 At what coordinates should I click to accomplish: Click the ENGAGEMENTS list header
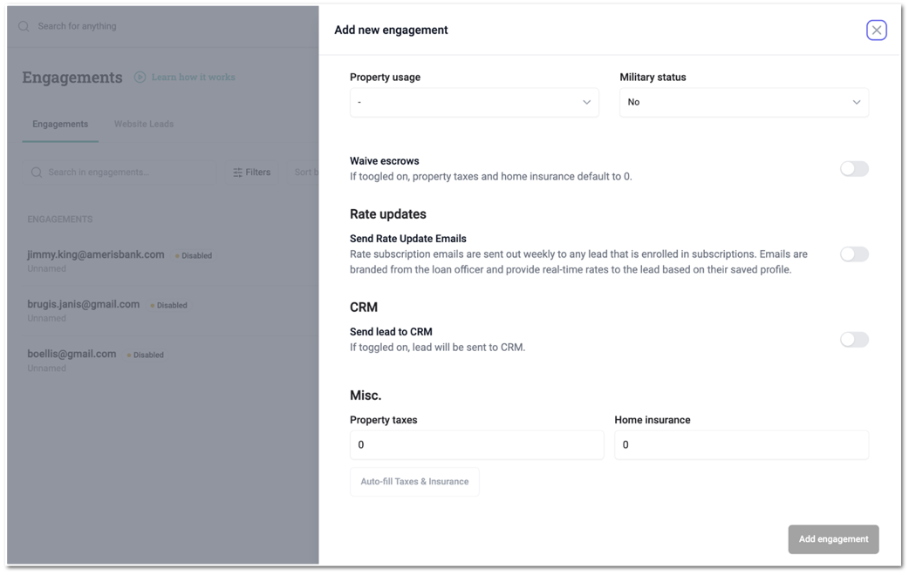[x=59, y=220]
